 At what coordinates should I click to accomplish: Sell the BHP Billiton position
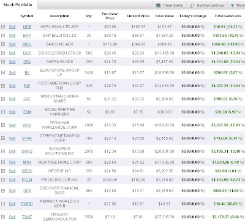(12, 36)
